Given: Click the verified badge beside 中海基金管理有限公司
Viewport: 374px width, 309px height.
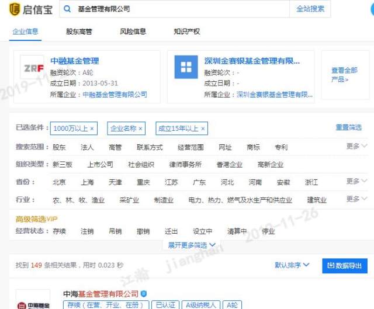Looking at the screenshot, I should pos(144,294).
